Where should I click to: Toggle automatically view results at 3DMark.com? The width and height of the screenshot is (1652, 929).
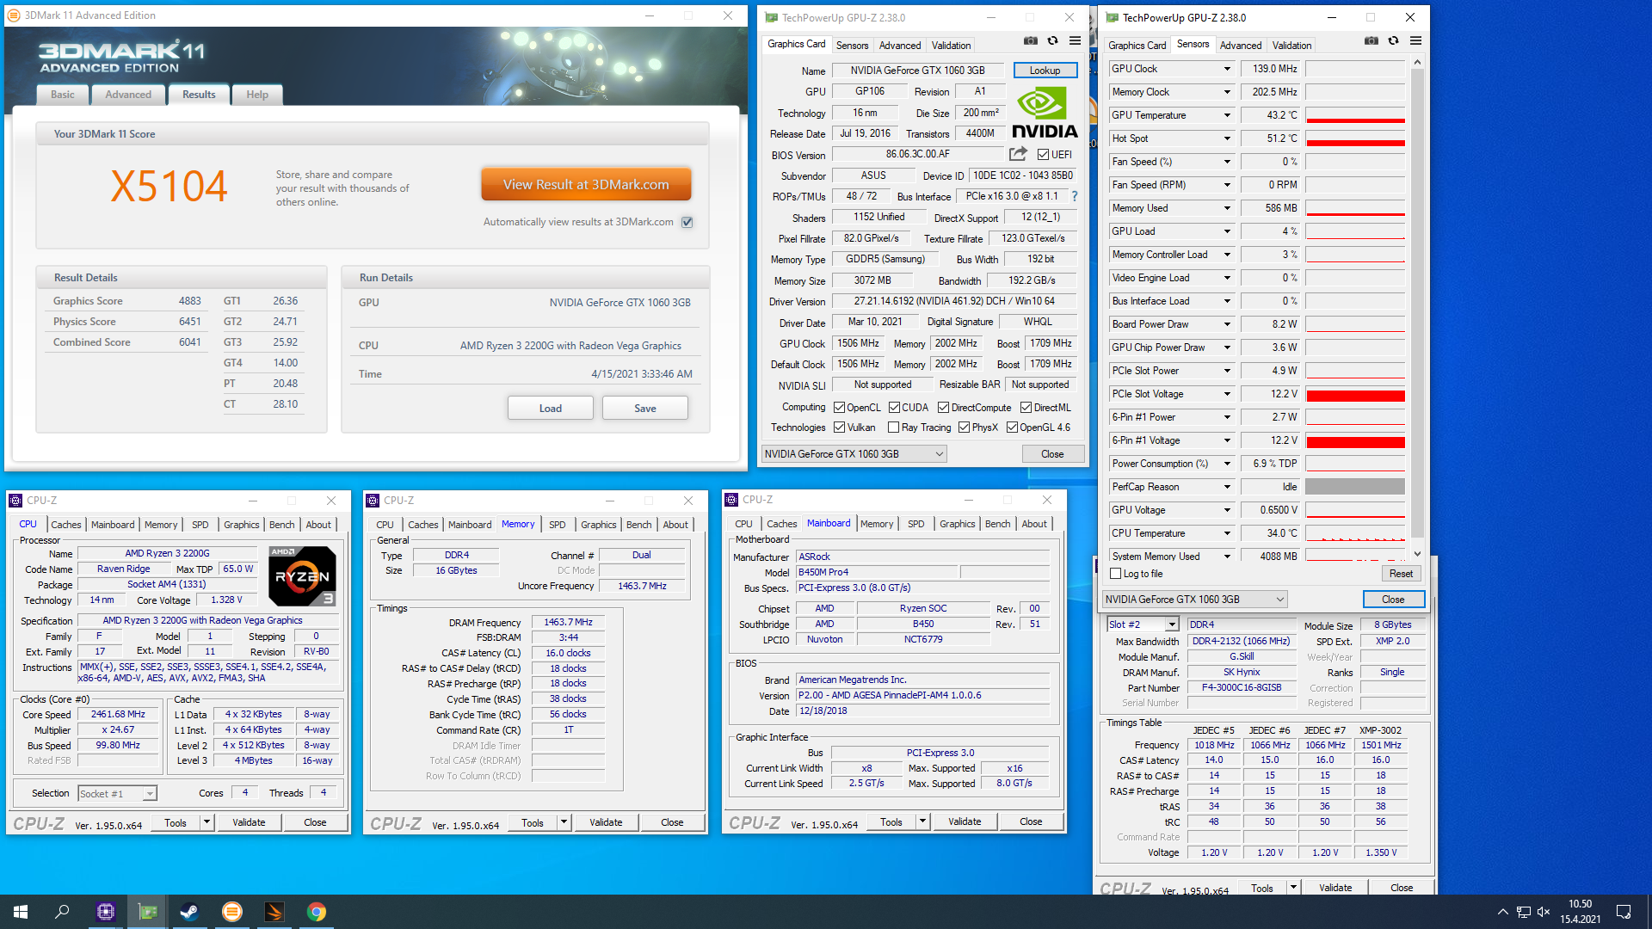point(687,222)
